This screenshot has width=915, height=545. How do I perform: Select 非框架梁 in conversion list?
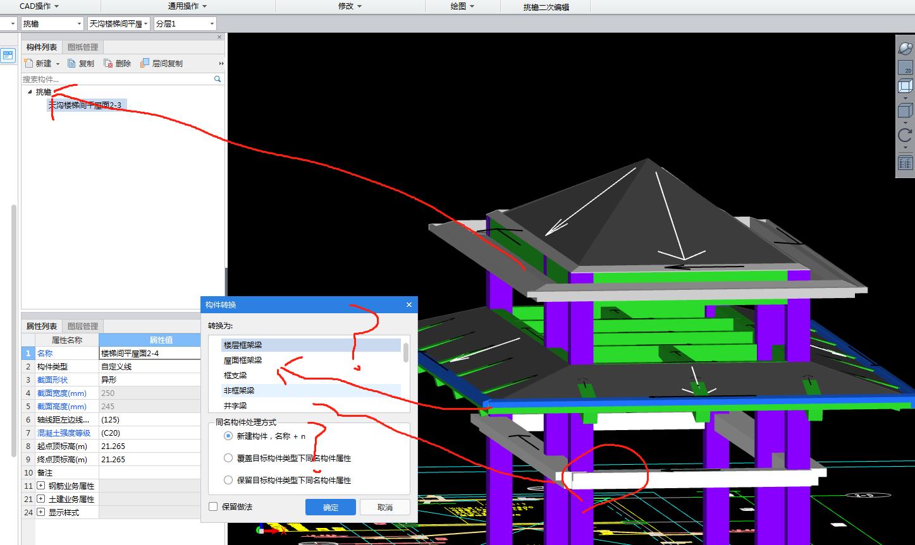pos(310,391)
